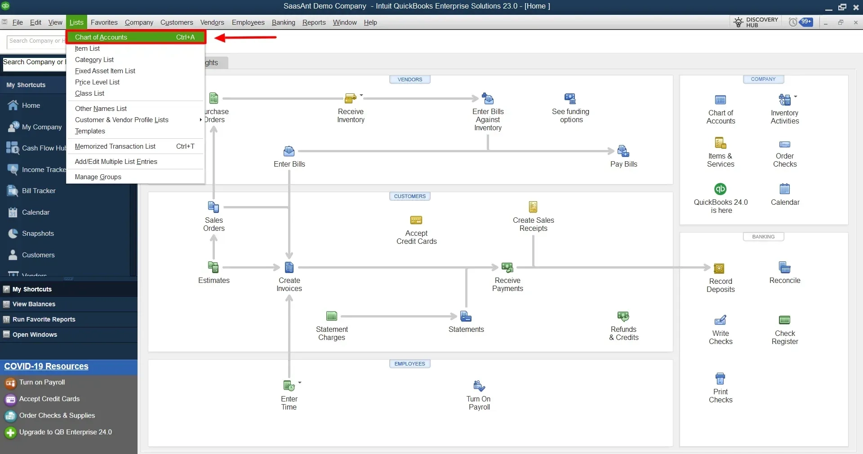Click Upgrade to QB Enterprise 24.0
The height and width of the screenshot is (454, 863).
(x=65, y=432)
